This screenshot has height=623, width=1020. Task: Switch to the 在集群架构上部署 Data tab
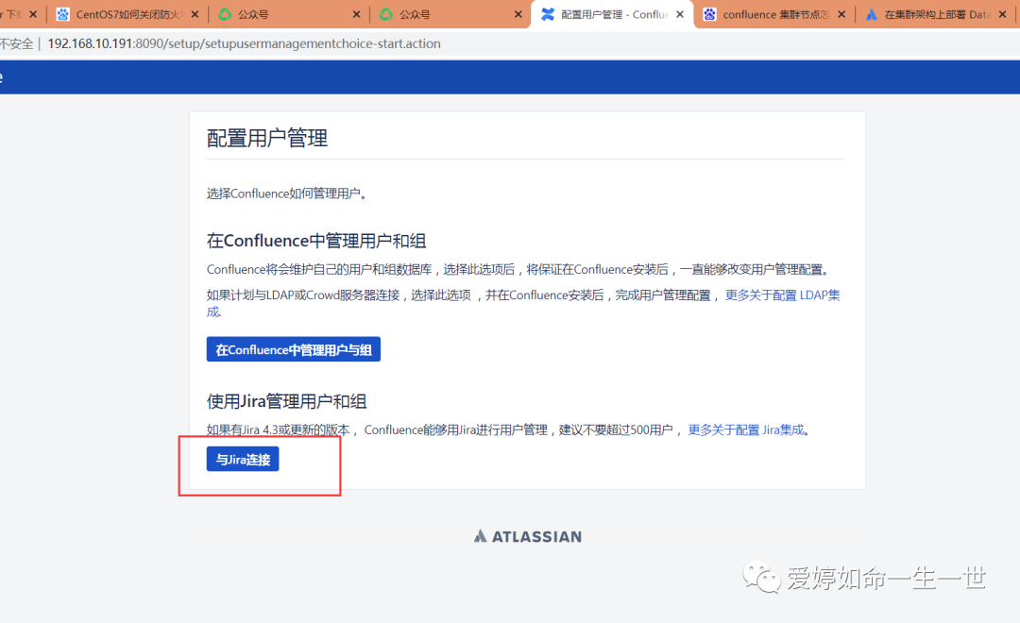tap(936, 14)
